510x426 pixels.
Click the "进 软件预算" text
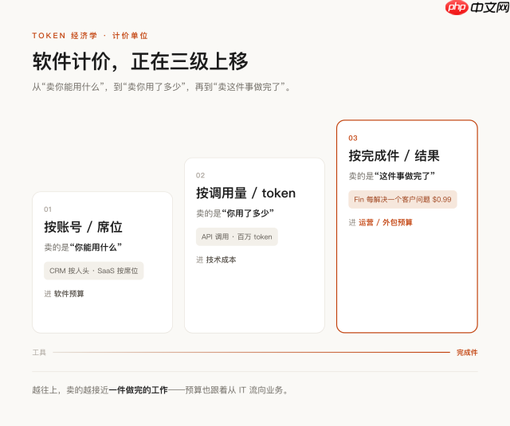[64, 294]
